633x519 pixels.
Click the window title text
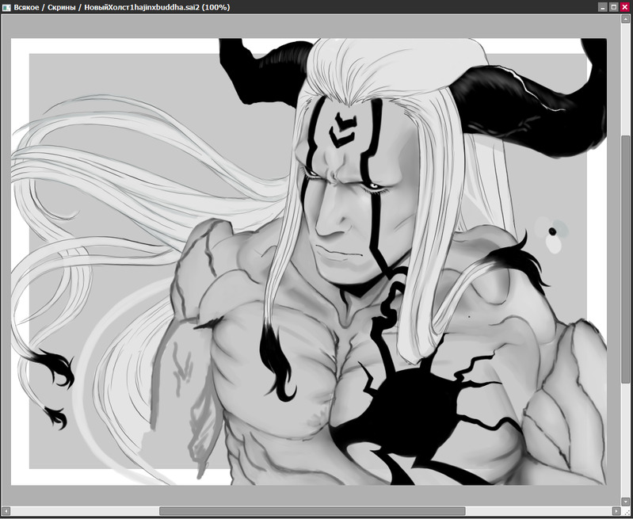coord(122,7)
